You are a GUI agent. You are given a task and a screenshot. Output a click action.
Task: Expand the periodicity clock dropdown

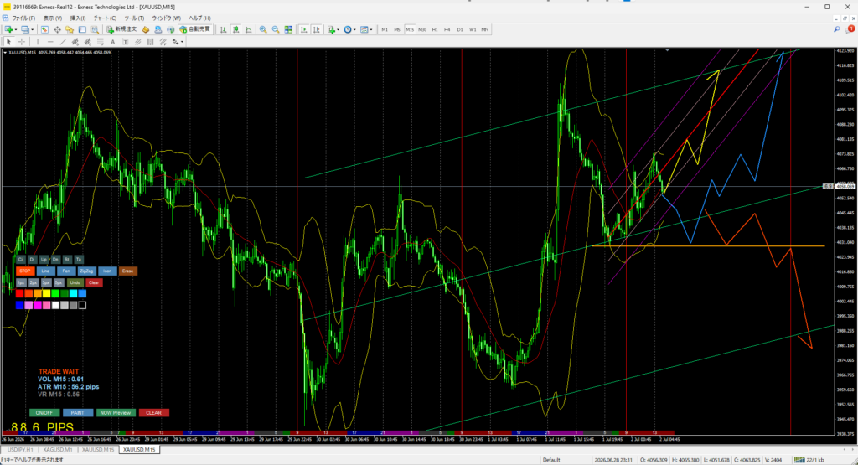[354, 29]
